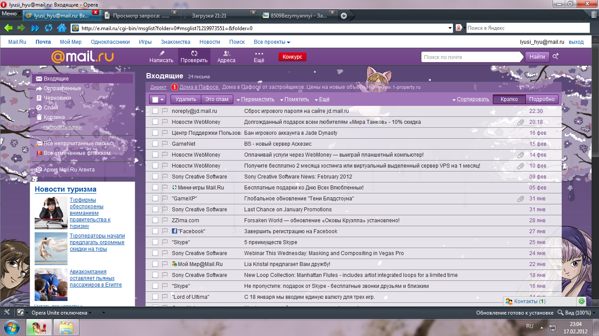Click Проверить check mail icon
Image resolution: width=599 pixels, height=336 pixels.
tap(194, 57)
